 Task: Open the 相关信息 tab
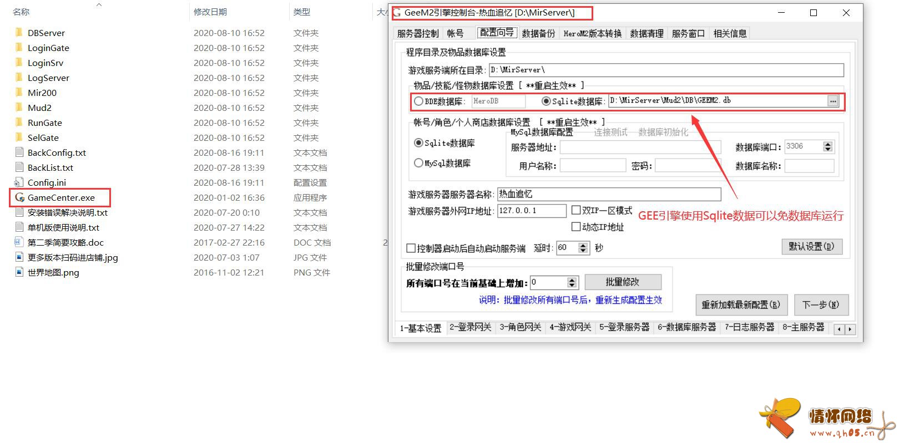click(730, 34)
